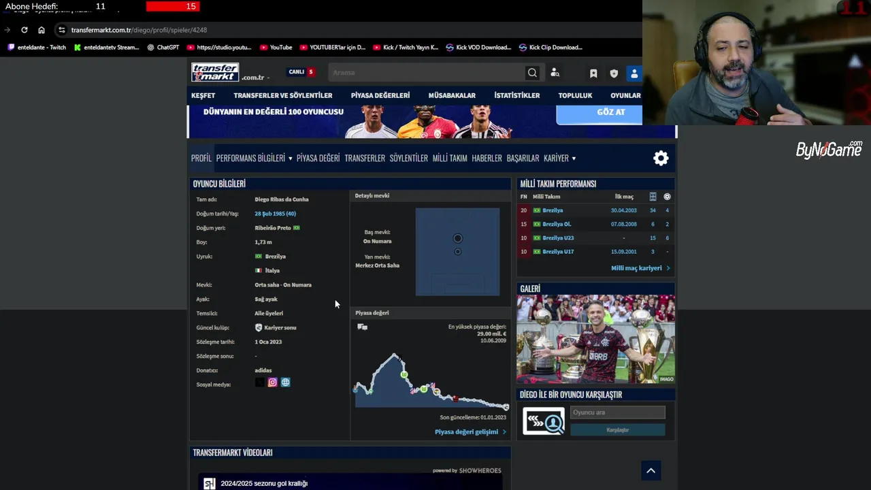Open the Brezilya U17 team link
Image resolution: width=871 pixels, height=490 pixels.
[x=558, y=252]
